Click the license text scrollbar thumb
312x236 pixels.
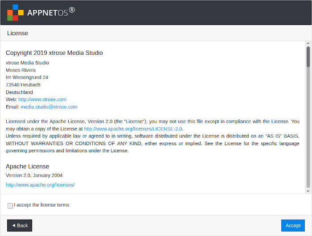point(308,57)
